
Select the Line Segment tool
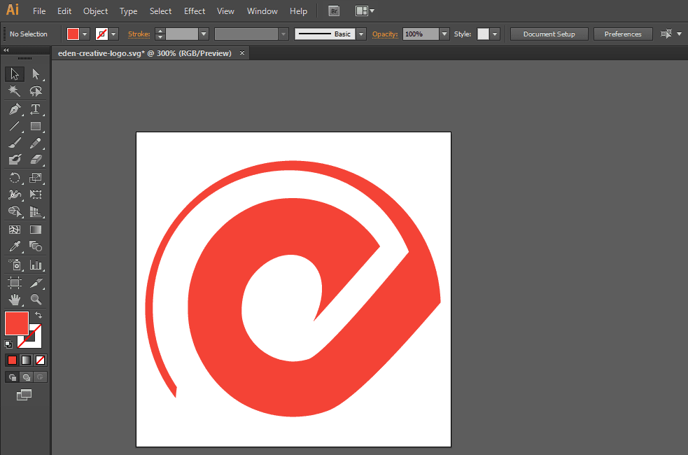click(15, 126)
